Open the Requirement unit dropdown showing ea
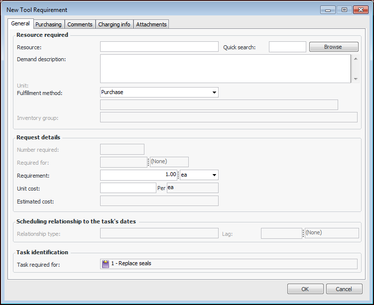The width and height of the screenshot is (374, 305). click(x=214, y=175)
